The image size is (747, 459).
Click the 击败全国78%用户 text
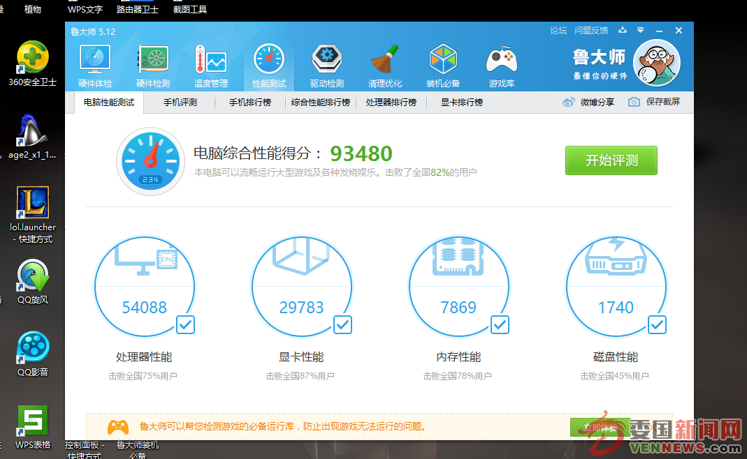pos(457,376)
